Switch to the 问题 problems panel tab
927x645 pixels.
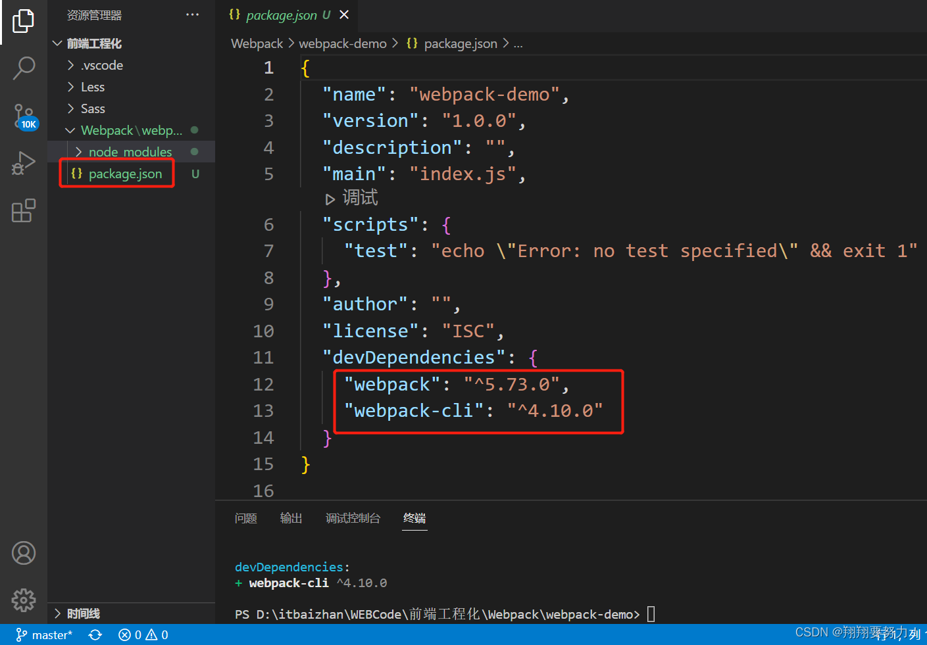(x=246, y=518)
